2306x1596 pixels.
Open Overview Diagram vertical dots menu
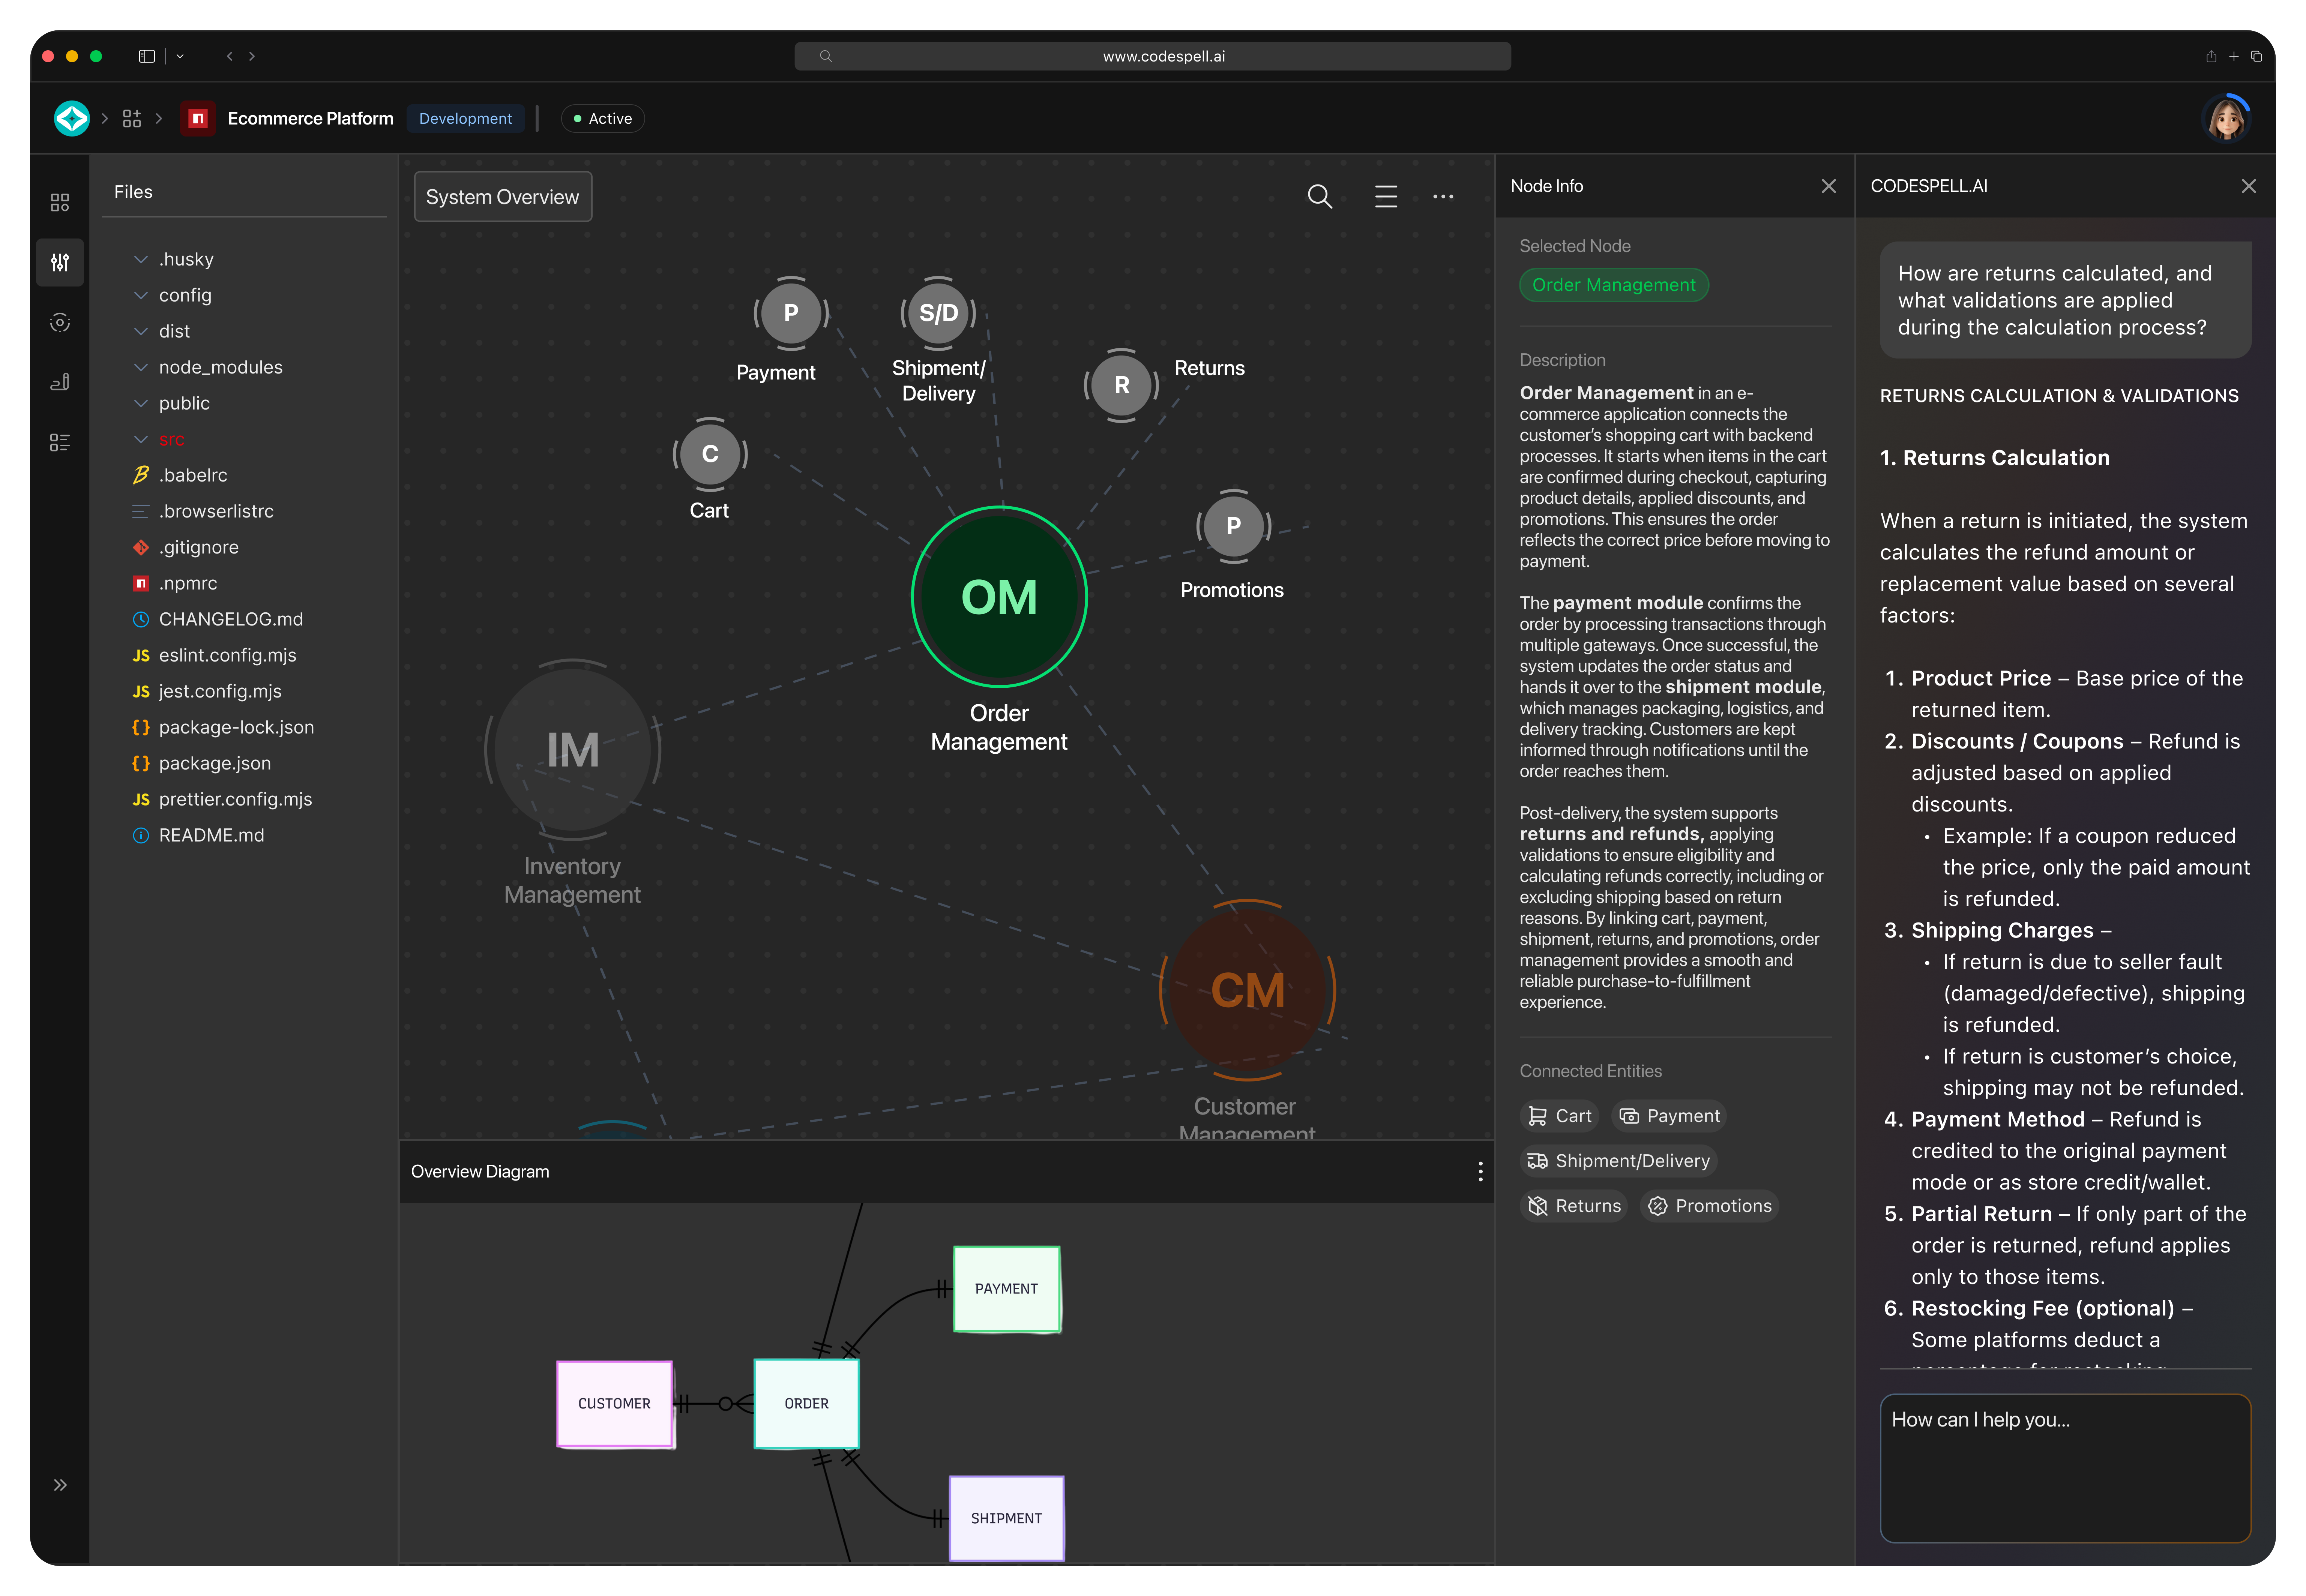1480,1171
